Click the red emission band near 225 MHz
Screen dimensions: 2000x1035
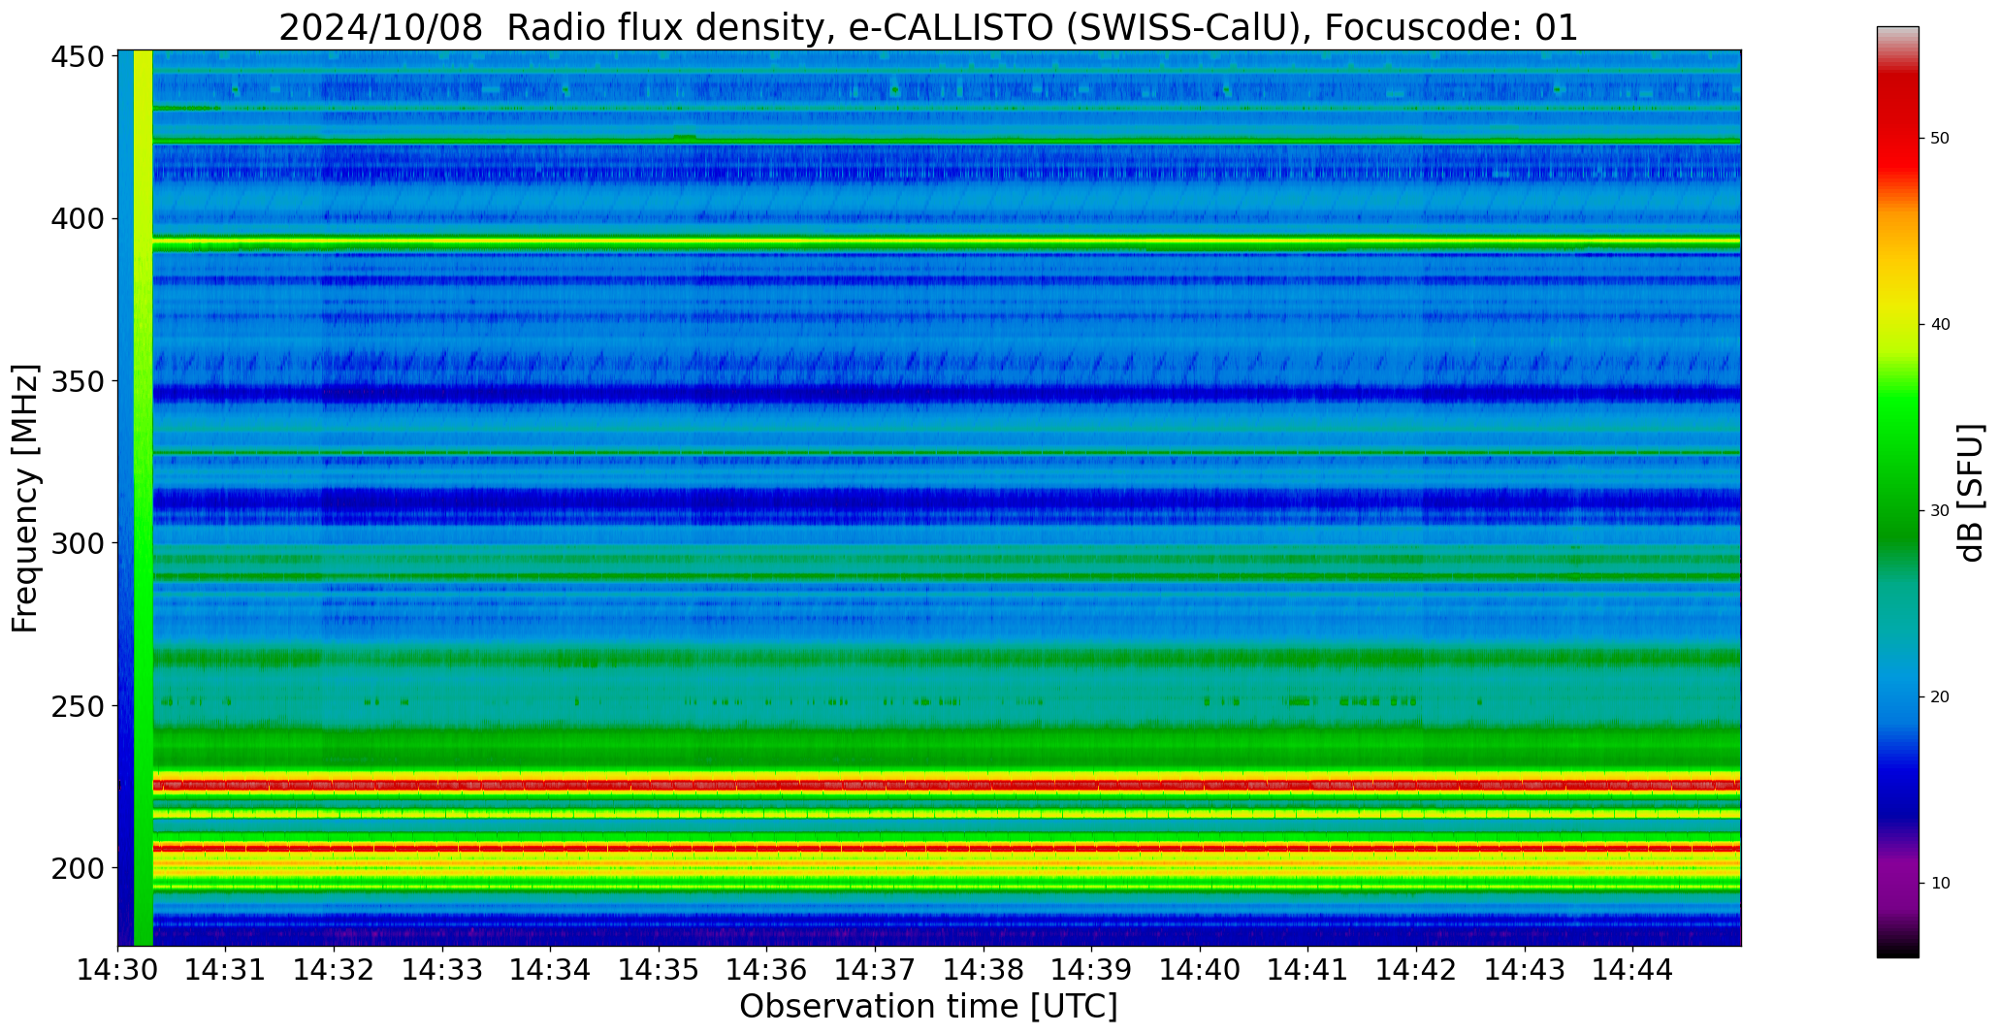point(946,785)
